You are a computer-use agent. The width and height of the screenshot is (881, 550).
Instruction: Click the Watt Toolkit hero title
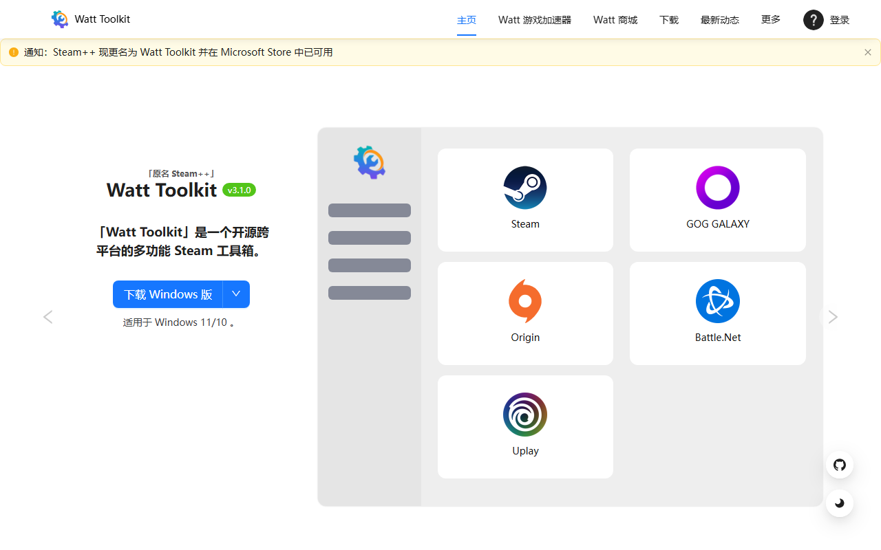click(162, 190)
